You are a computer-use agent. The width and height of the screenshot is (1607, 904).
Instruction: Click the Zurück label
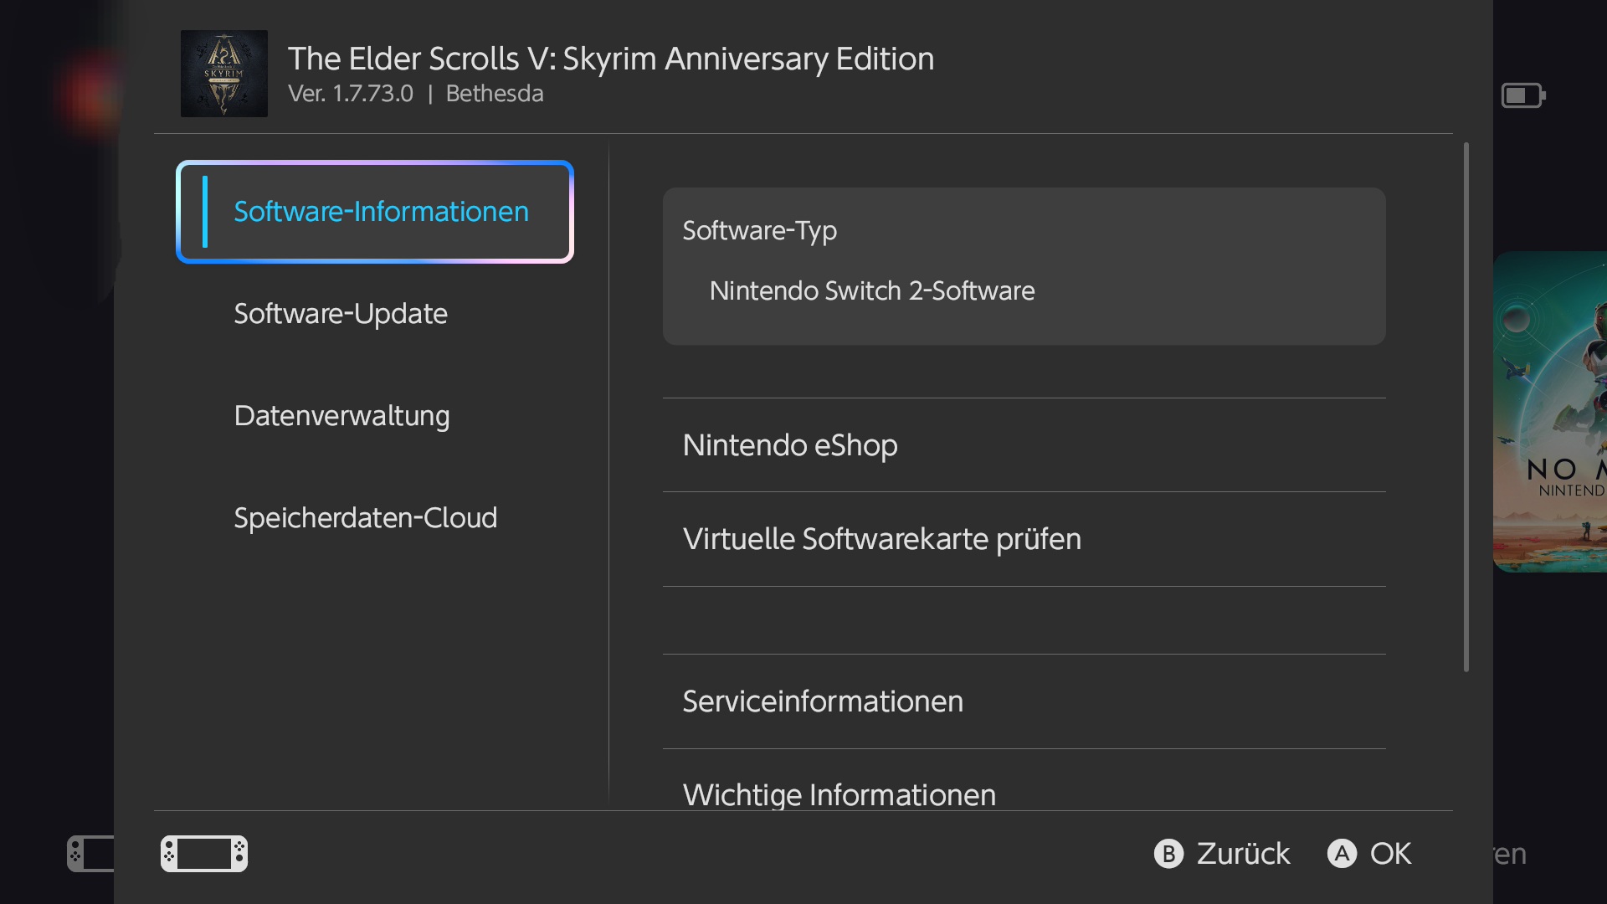(1243, 854)
